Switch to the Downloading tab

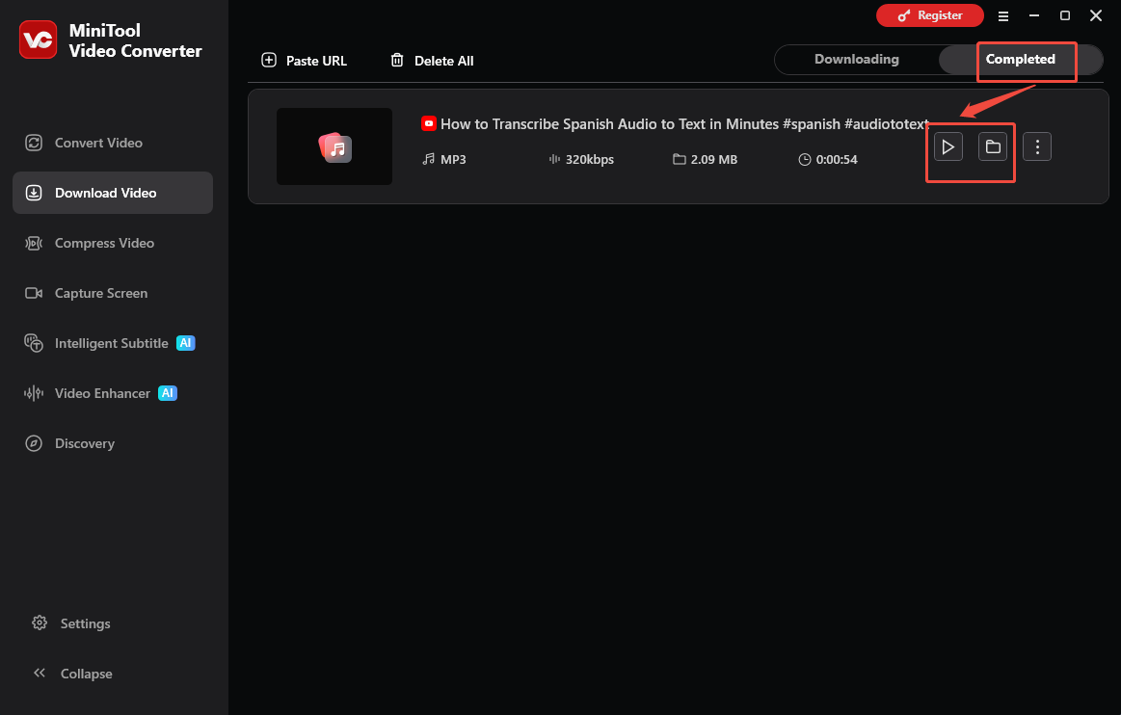[x=857, y=60]
